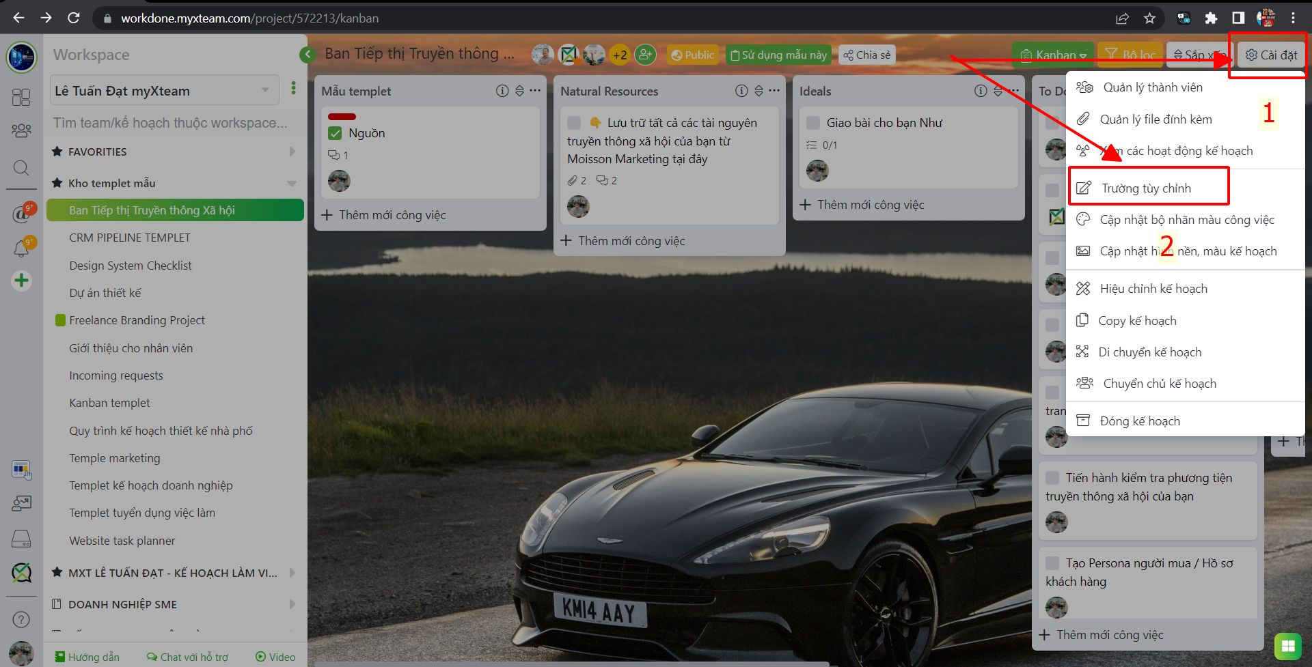
Task: Show info for the Mẫu templet column
Action: (502, 91)
